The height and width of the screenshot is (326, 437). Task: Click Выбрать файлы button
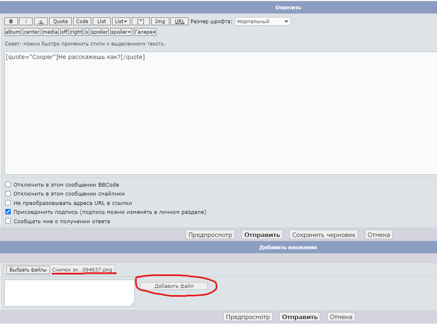[28, 270]
